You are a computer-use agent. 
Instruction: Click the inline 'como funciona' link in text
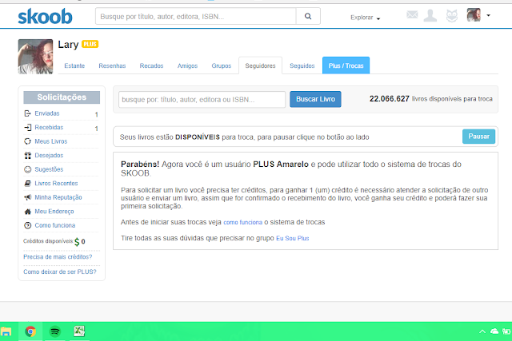pyautogui.click(x=242, y=222)
